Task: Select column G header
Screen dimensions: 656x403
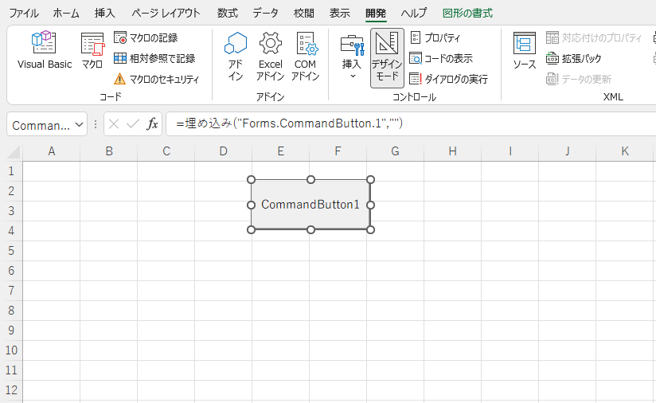Action: tap(396, 151)
